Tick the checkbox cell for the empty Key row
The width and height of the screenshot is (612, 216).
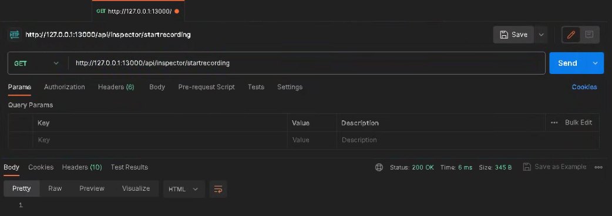click(x=21, y=140)
